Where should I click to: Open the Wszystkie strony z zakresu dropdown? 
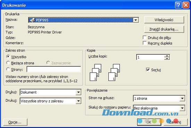78,101
